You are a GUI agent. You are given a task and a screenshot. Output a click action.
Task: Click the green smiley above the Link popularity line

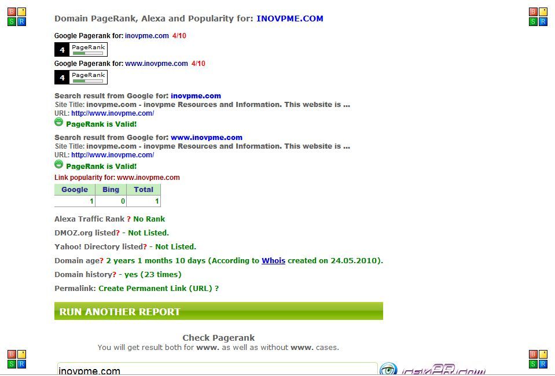59,164
